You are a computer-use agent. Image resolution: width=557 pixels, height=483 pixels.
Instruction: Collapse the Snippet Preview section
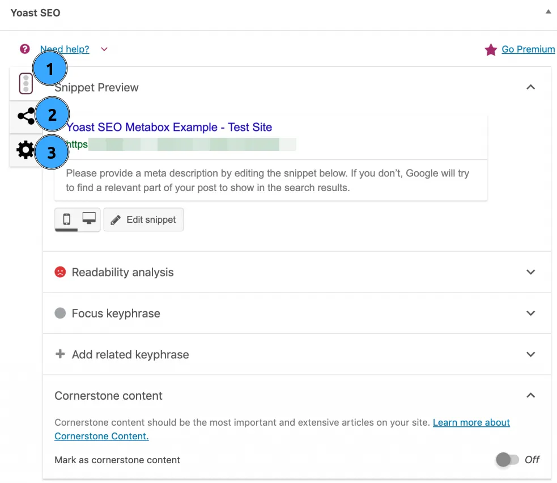tap(530, 87)
